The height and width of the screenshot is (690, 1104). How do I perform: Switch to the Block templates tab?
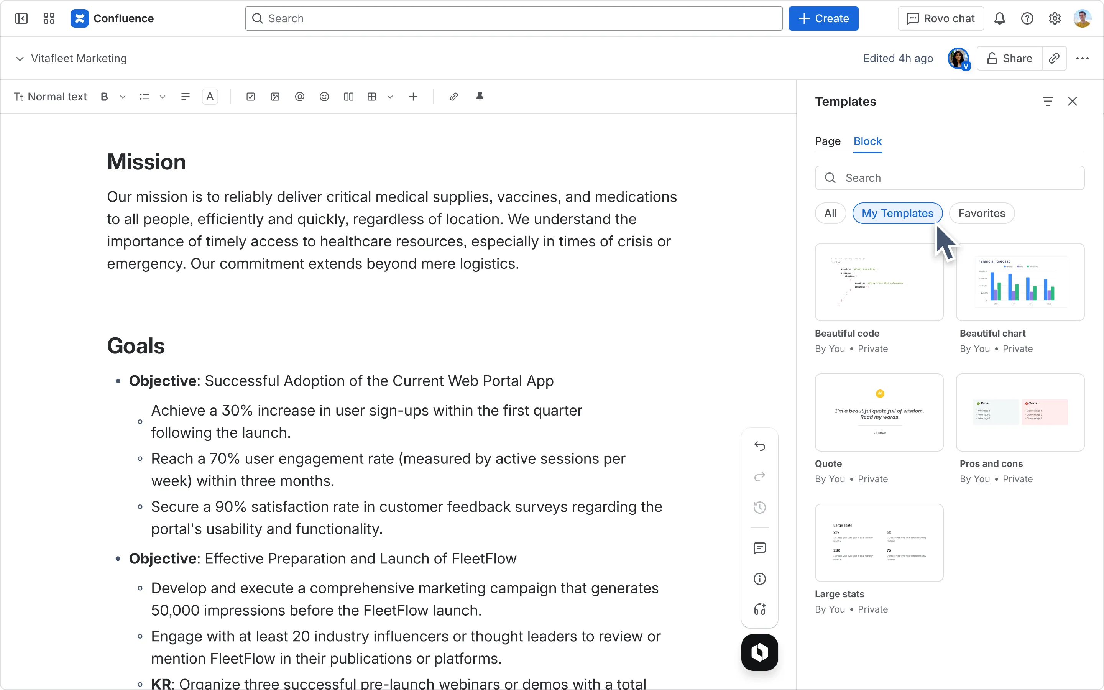coord(867,141)
